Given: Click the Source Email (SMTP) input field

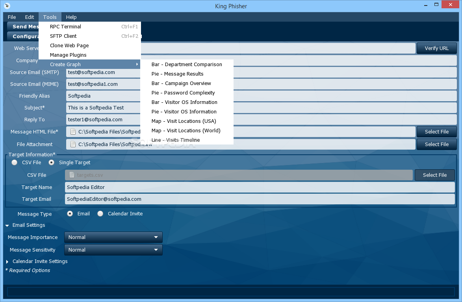Looking at the screenshot, I should click(262, 72).
